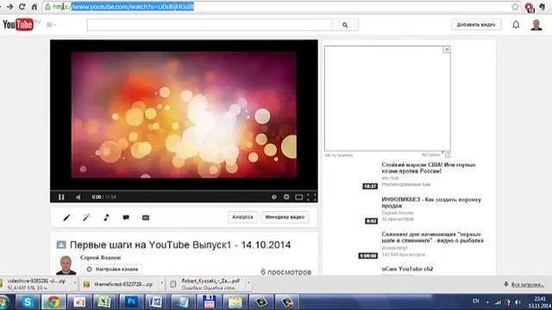The image size is (552, 310).
Task: Open annotations speech bubble icon
Action: pos(126,218)
